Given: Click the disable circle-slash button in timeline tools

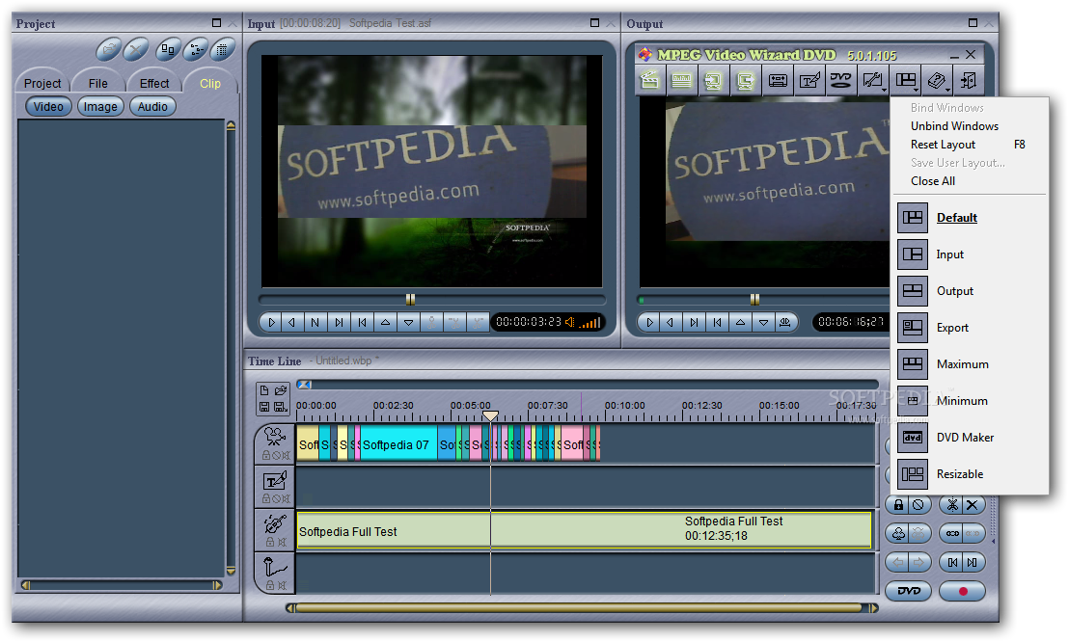Looking at the screenshot, I should click(x=919, y=505).
